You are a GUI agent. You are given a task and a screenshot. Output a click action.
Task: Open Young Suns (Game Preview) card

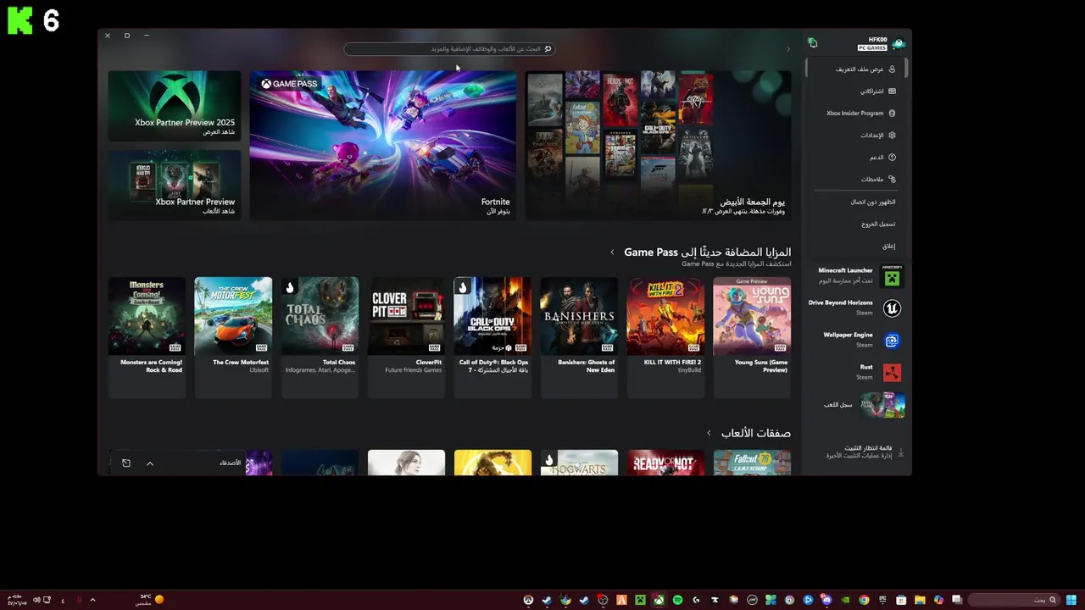(752, 336)
